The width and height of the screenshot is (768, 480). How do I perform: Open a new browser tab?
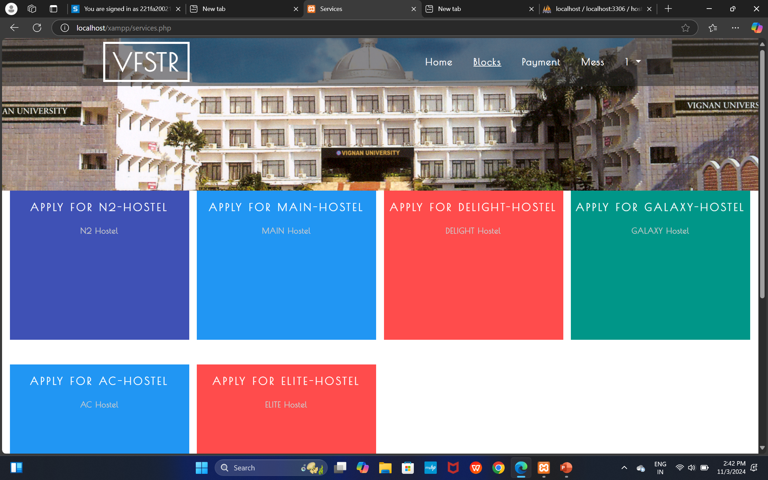point(668,9)
